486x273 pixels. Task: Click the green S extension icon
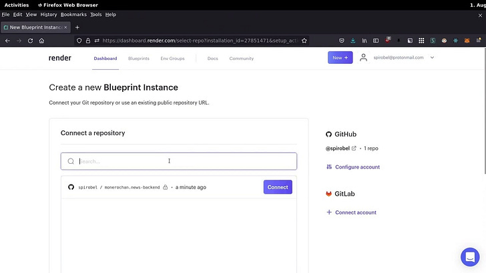pyautogui.click(x=433, y=41)
